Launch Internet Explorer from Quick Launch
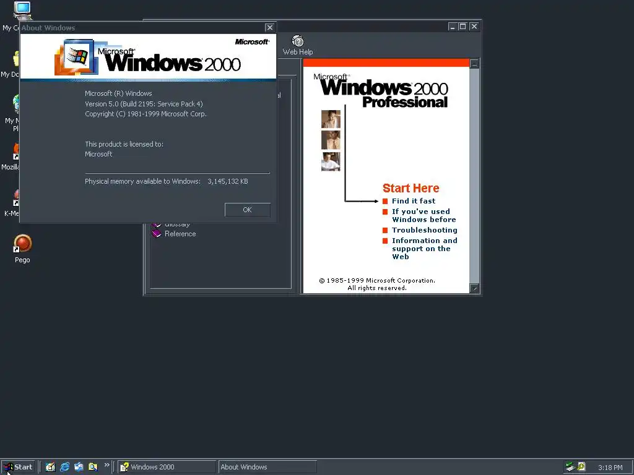Screen dimensions: 634x475 point(64,467)
